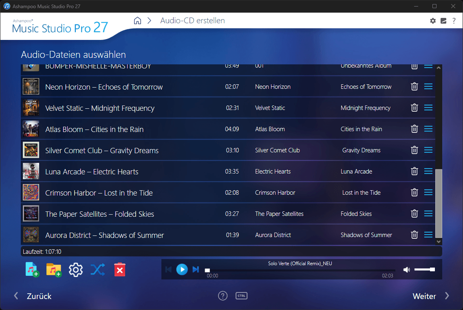
Task: Adjust the volume slider in the player
Action: [x=424, y=269]
